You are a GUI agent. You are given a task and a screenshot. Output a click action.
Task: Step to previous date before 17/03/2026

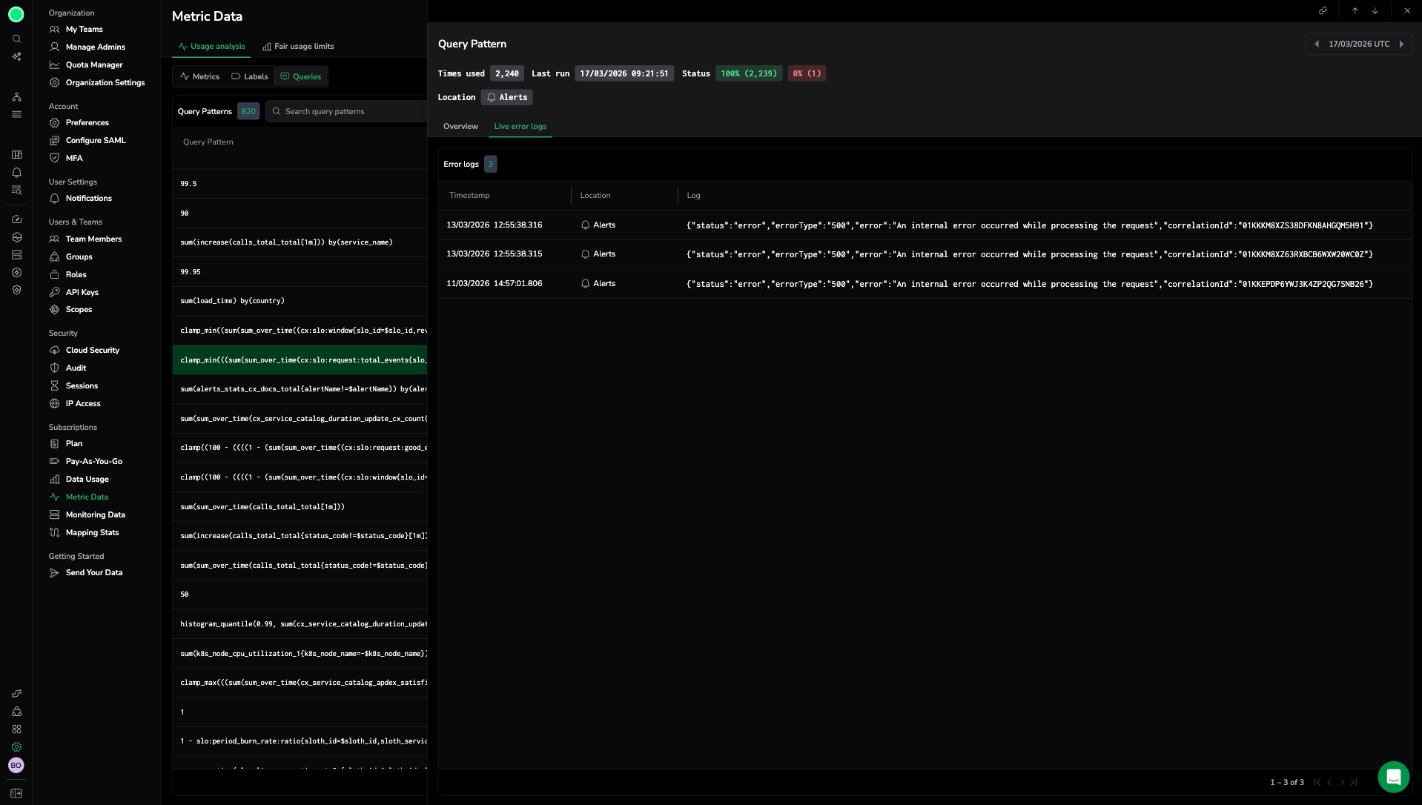point(1317,44)
